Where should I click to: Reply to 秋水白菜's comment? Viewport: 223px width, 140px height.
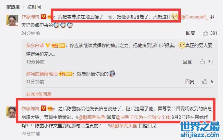[x=187, y=62]
